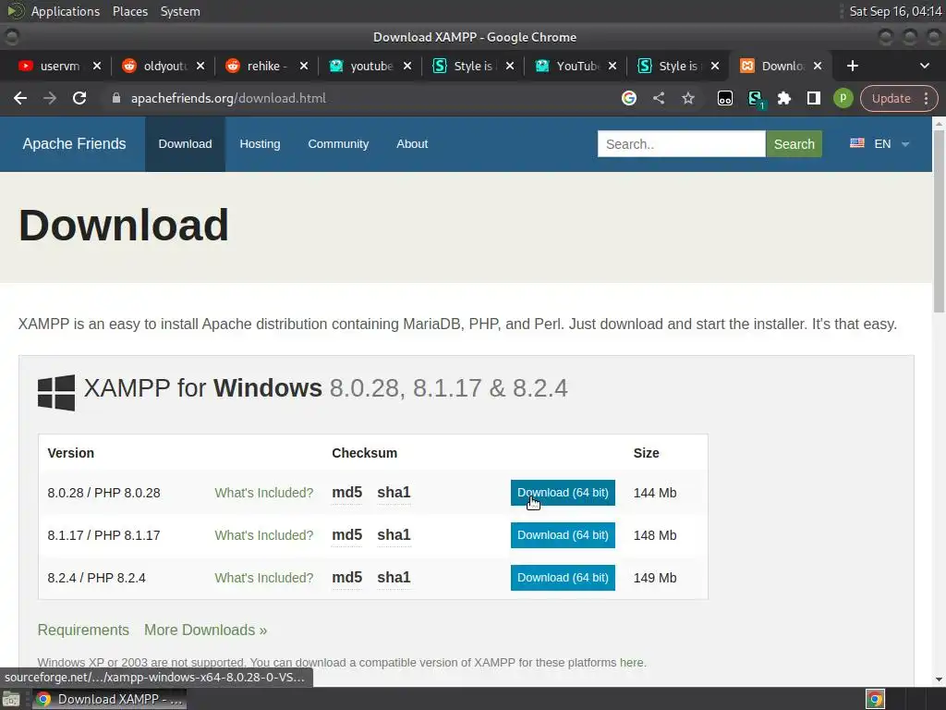Open the Hosting nav item
The height and width of the screenshot is (710, 946).
pyautogui.click(x=260, y=143)
